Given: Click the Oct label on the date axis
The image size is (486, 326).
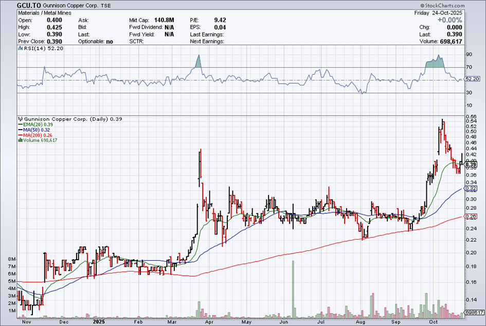Looking at the screenshot, I should 434,322.
